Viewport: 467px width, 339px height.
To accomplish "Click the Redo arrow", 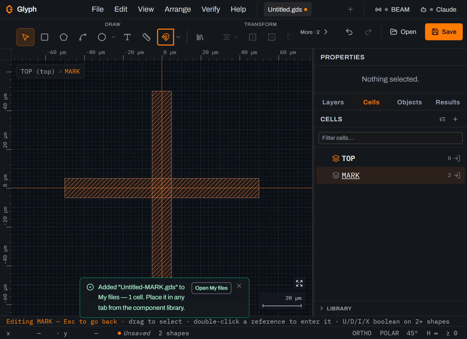I will point(368,32).
